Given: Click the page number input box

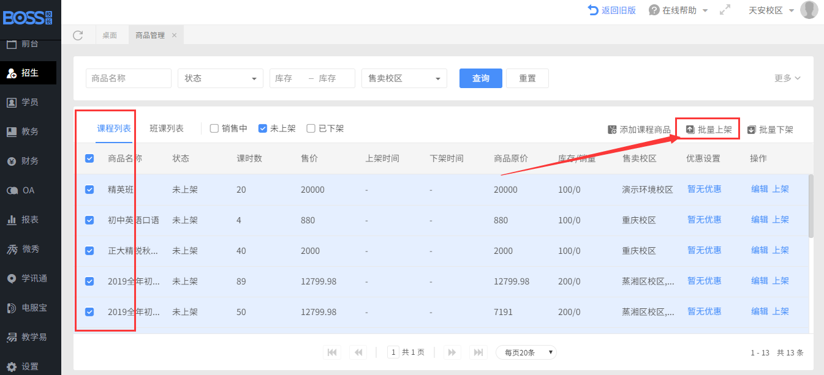Looking at the screenshot, I should coord(393,352).
